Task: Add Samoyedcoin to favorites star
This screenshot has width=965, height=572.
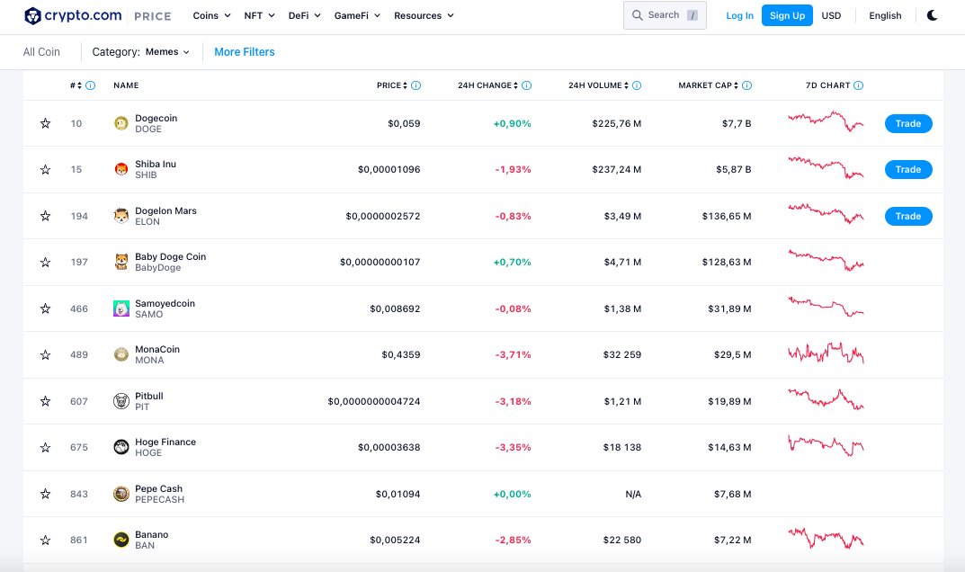Action: pos(46,308)
